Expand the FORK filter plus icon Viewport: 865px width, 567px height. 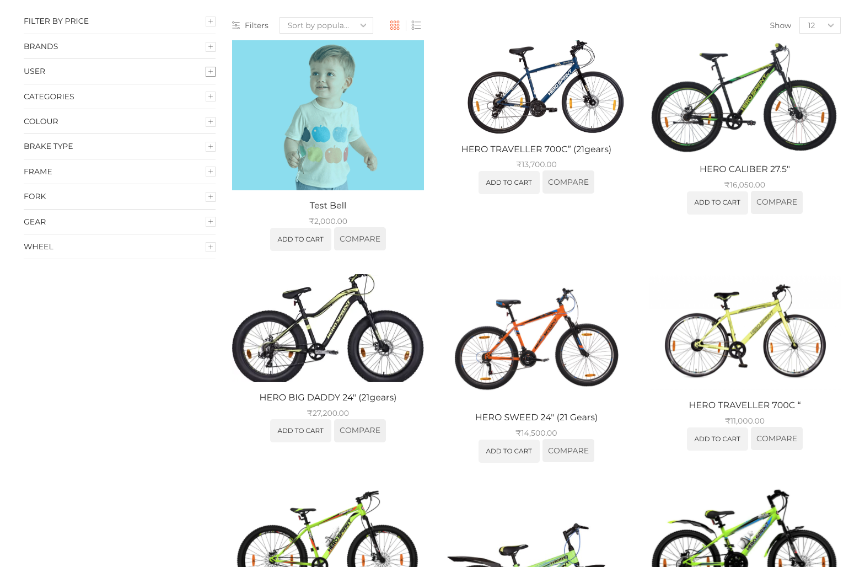[211, 197]
